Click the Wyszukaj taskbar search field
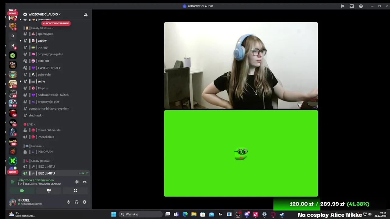This screenshot has height=219, width=390. click(141, 214)
